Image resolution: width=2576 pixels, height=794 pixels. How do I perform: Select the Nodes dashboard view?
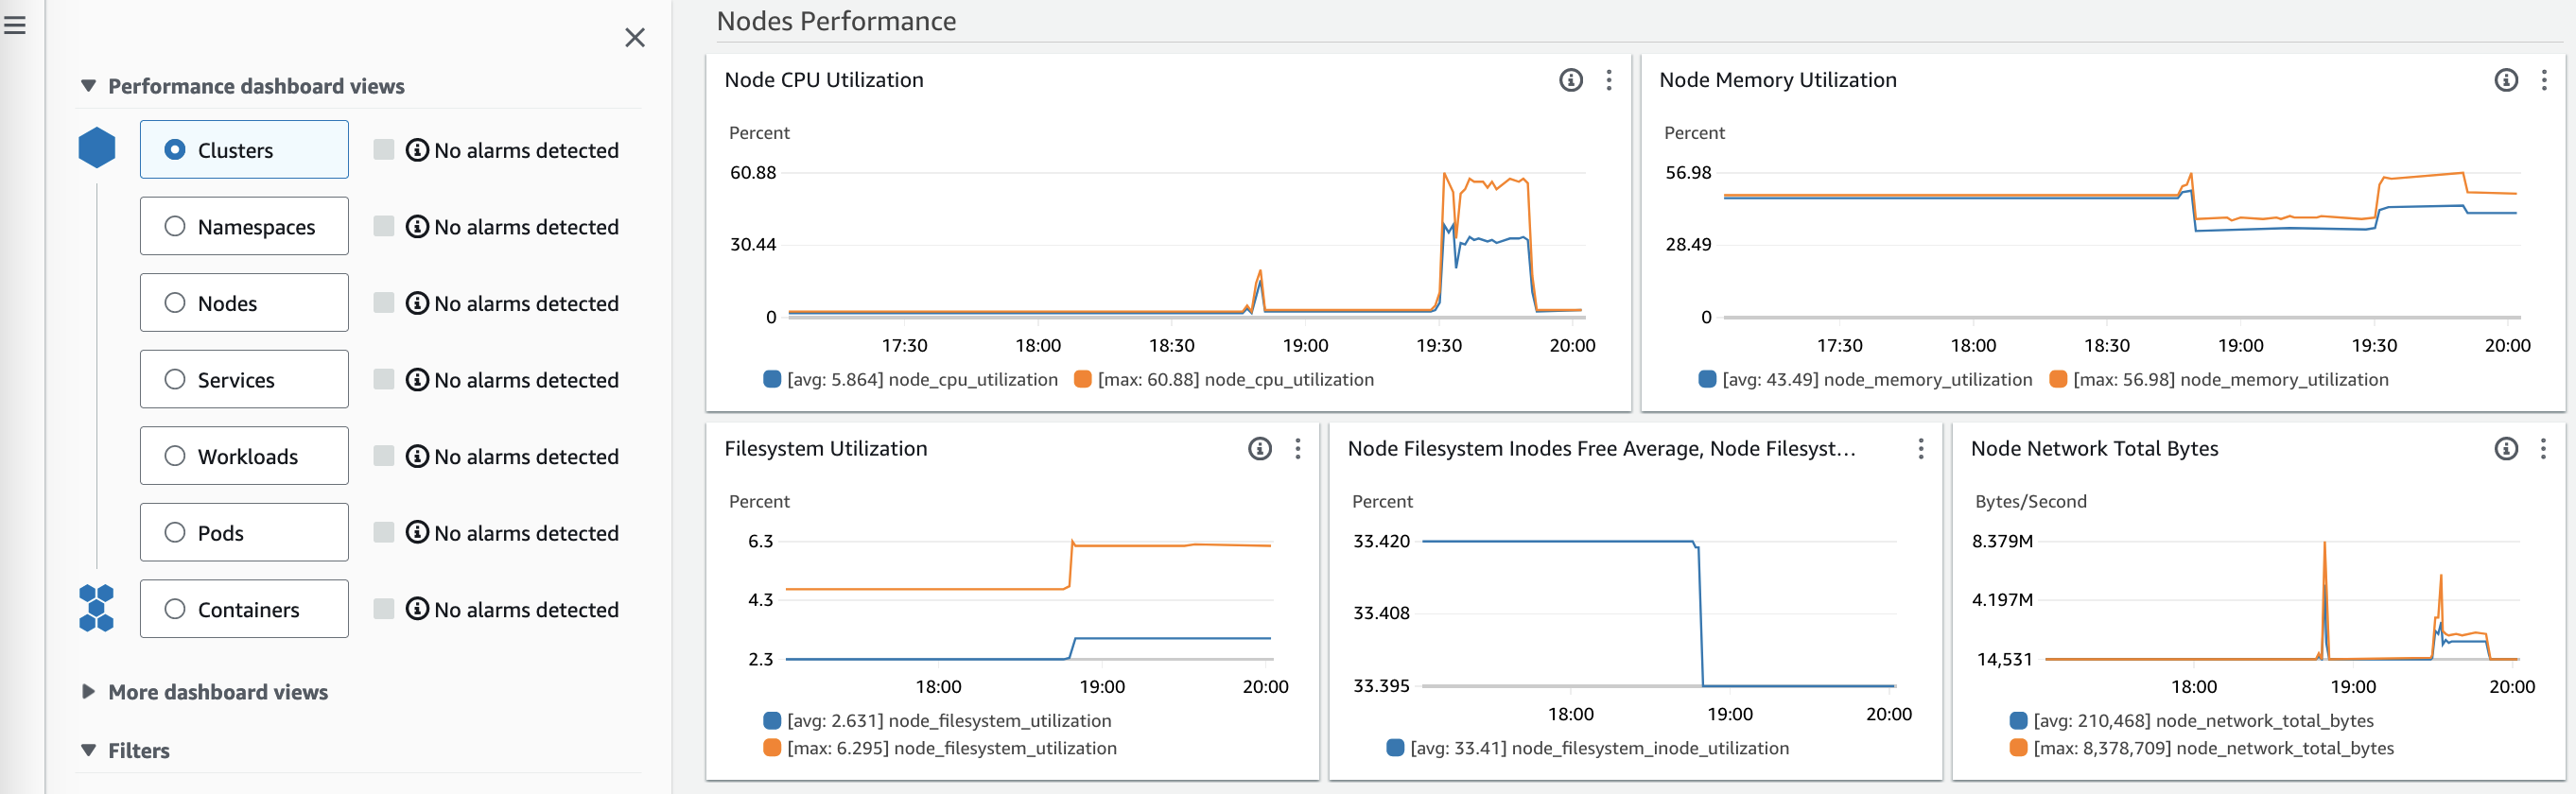pos(175,303)
